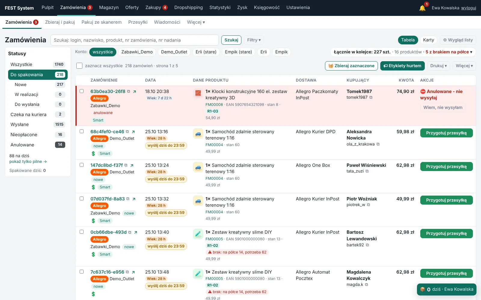Go to Magazyn in top menu
This screenshot has height=300, width=481.
[x=109, y=7]
